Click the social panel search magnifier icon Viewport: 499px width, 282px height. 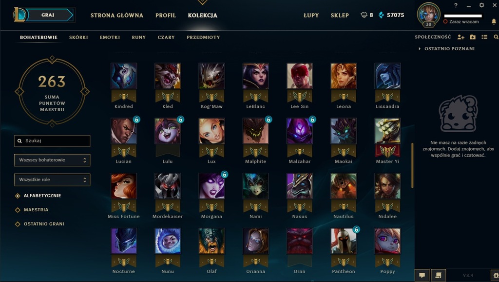click(x=496, y=37)
